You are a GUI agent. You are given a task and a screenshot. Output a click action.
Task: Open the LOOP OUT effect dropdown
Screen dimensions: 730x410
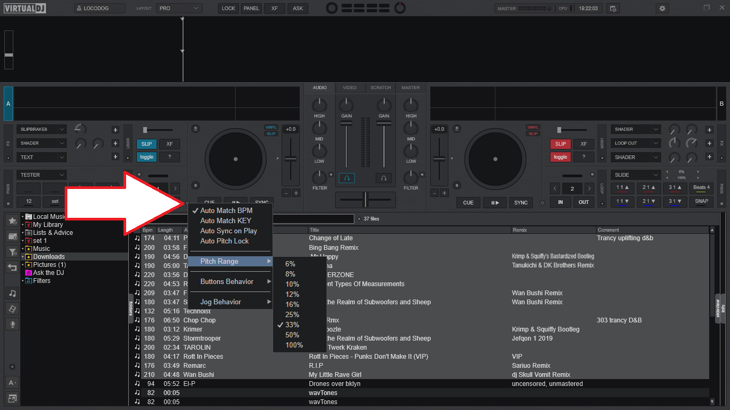click(x=636, y=143)
